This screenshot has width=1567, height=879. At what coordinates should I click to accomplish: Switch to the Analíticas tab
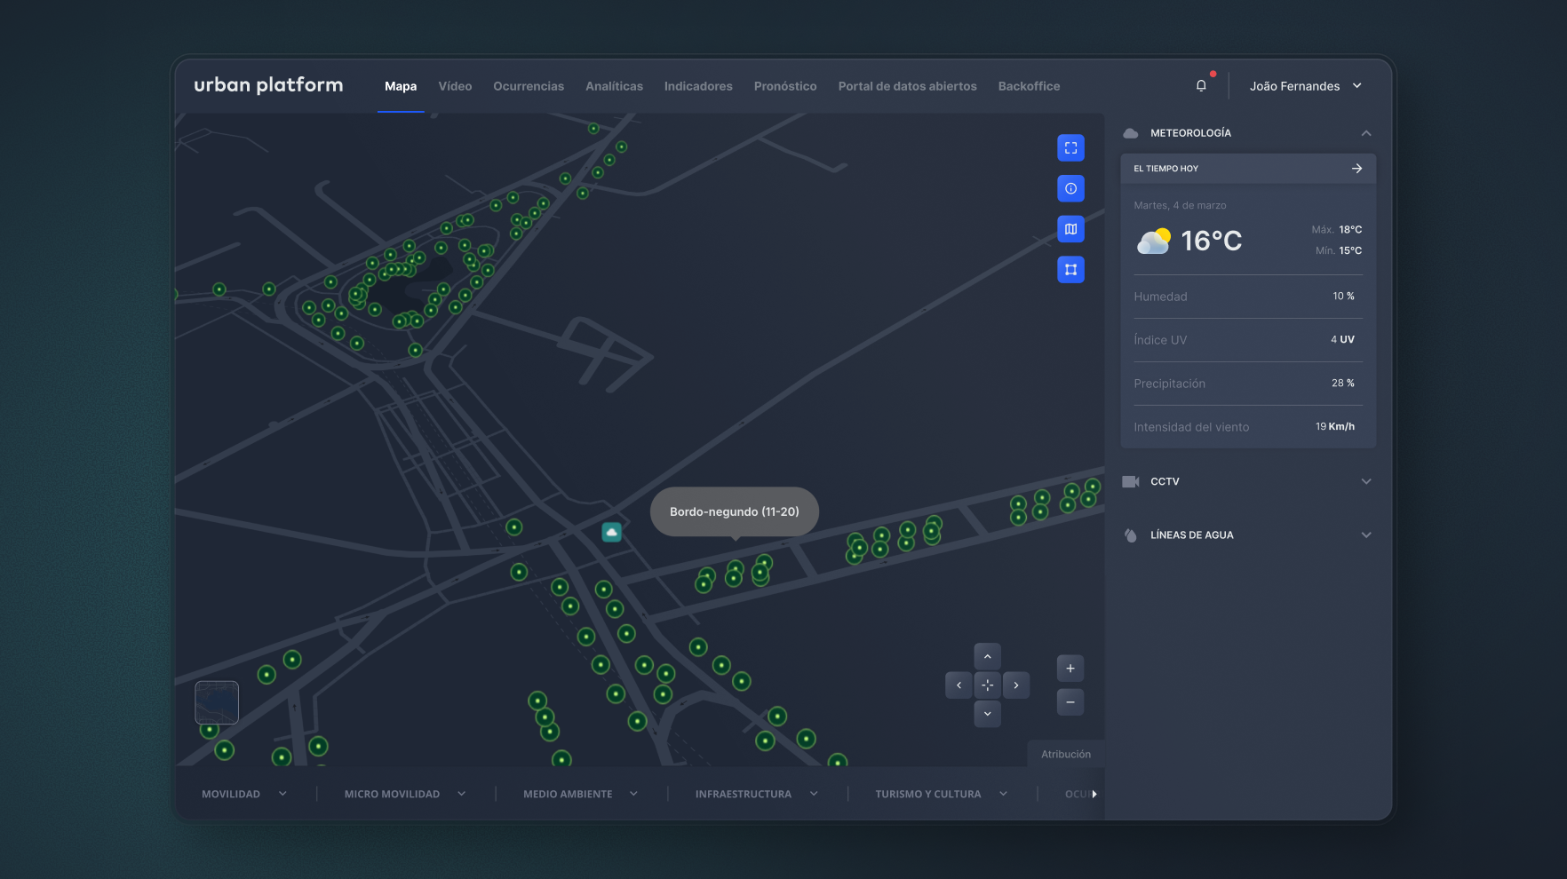614,86
